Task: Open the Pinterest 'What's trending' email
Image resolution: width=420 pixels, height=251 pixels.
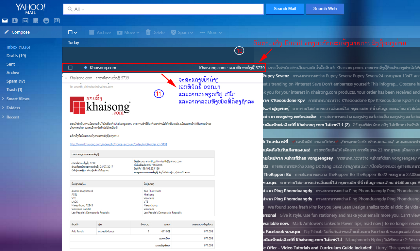Action: tap(342, 84)
